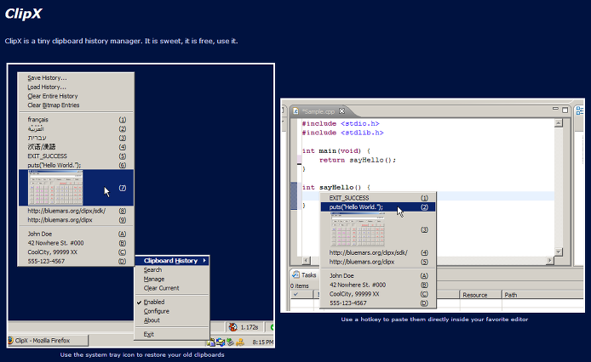Pick the Hebrew text entry (3)
591x362 pixels.
(76, 138)
